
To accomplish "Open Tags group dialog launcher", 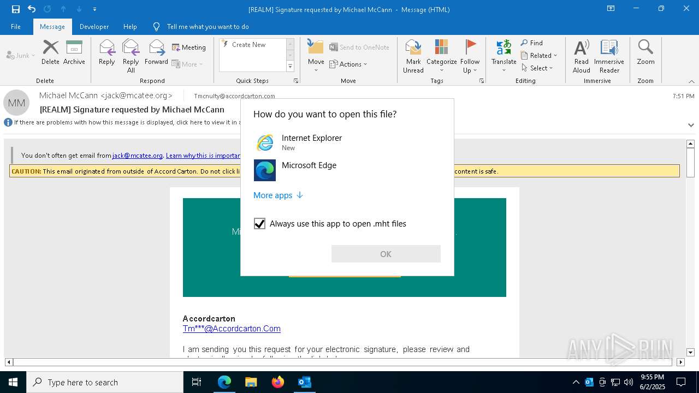I will (x=482, y=81).
